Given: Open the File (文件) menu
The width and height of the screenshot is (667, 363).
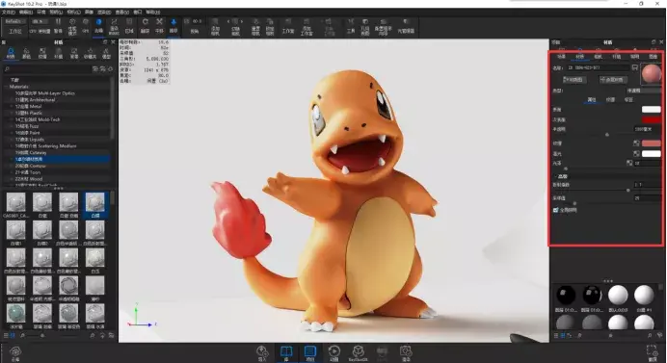Looking at the screenshot, I should pos(9,13).
